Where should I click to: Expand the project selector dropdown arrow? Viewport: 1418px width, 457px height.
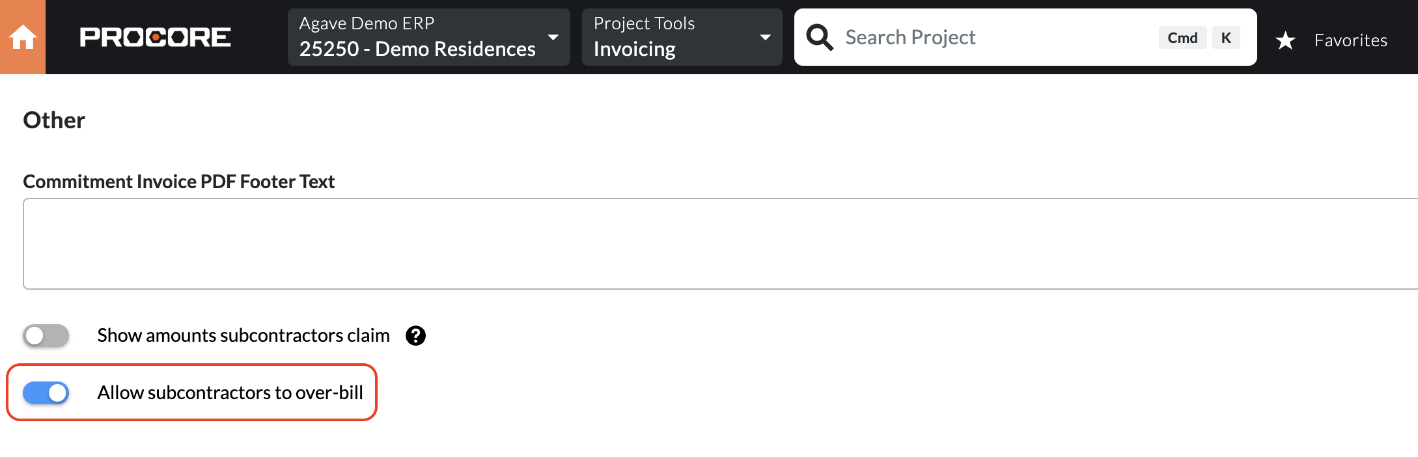pos(553,37)
